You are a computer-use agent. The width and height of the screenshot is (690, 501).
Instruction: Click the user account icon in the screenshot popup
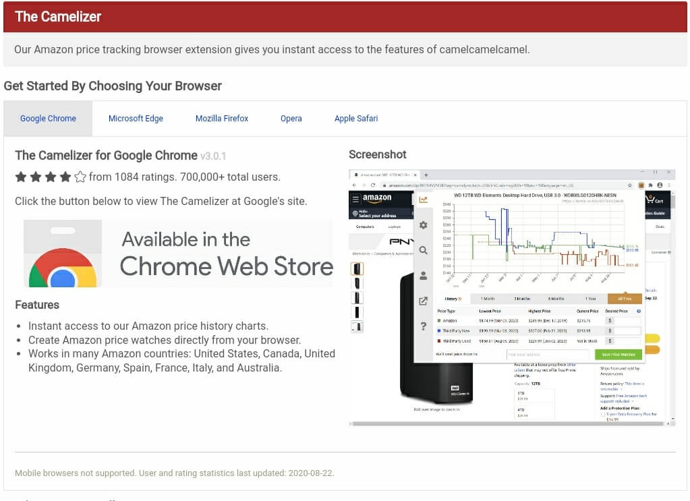(x=423, y=276)
